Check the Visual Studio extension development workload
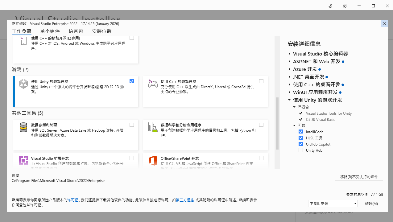This screenshot has height=222, width=393. coord(132,158)
